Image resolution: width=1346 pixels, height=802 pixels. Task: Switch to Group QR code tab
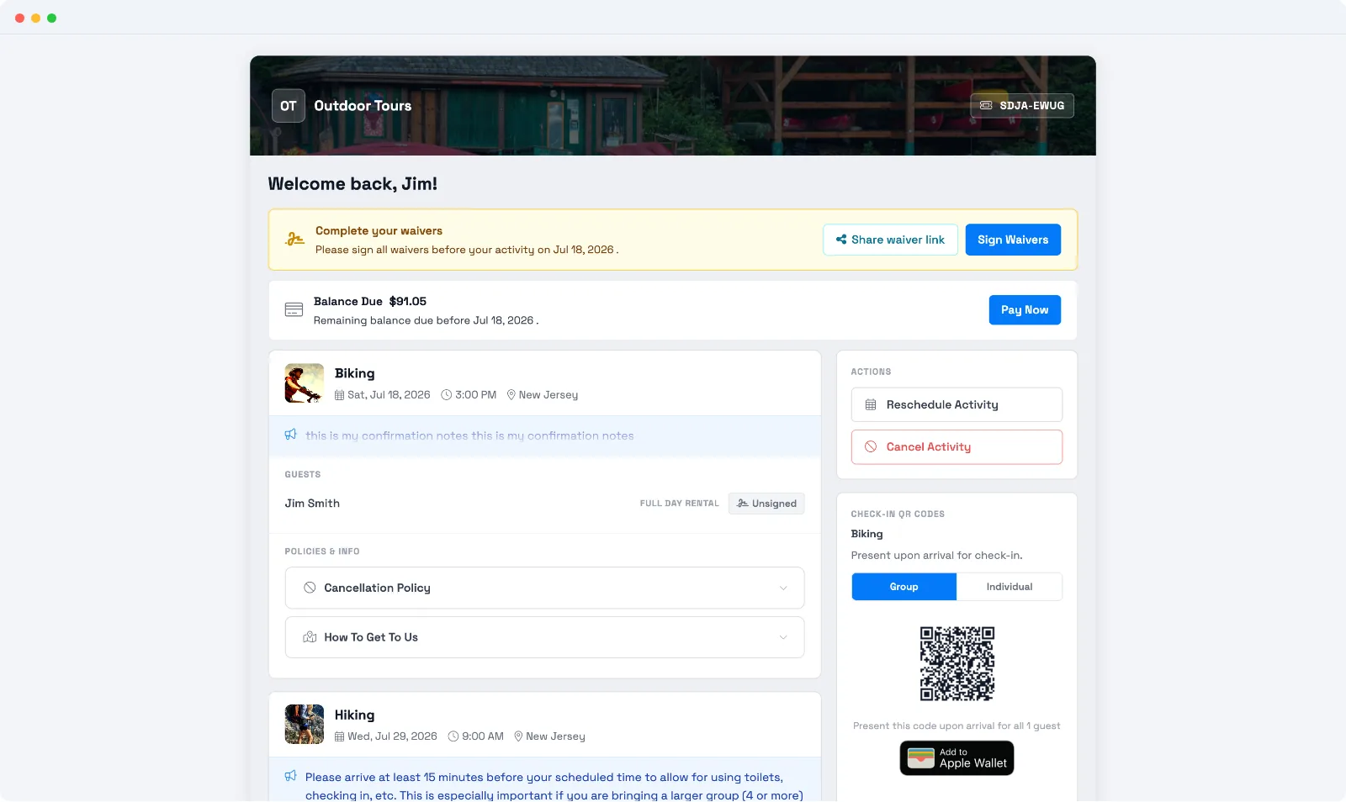pyautogui.click(x=904, y=587)
